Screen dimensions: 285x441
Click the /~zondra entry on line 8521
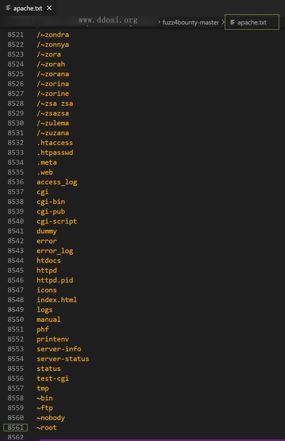[53, 35]
